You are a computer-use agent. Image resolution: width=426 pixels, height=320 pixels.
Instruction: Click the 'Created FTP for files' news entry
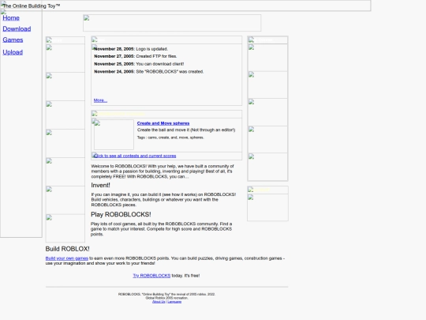[x=136, y=56]
